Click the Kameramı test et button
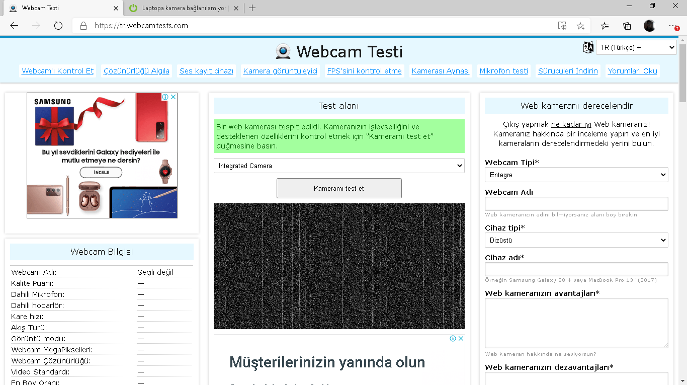 tap(339, 188)
